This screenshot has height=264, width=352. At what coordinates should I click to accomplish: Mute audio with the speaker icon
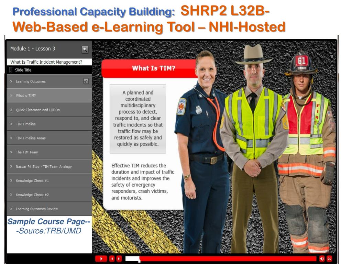coord(322,259)
